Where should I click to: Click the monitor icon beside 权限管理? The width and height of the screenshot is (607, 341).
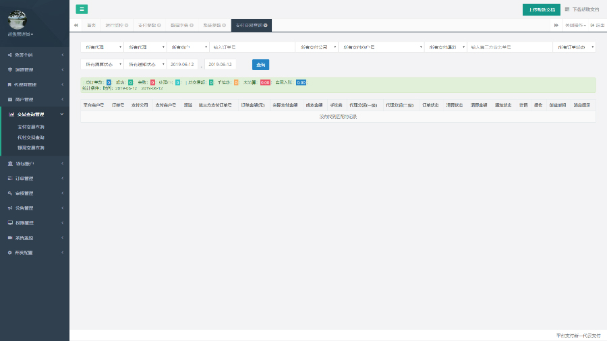(10, 222)
